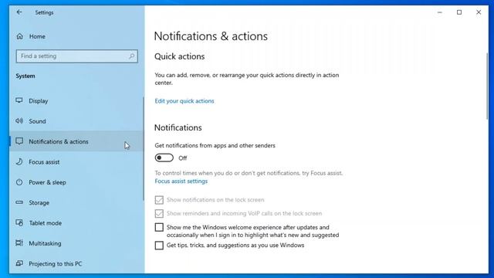Click the Tablet mode icon
The width and height of the screenshot is (494, 278).
point(19,223)
